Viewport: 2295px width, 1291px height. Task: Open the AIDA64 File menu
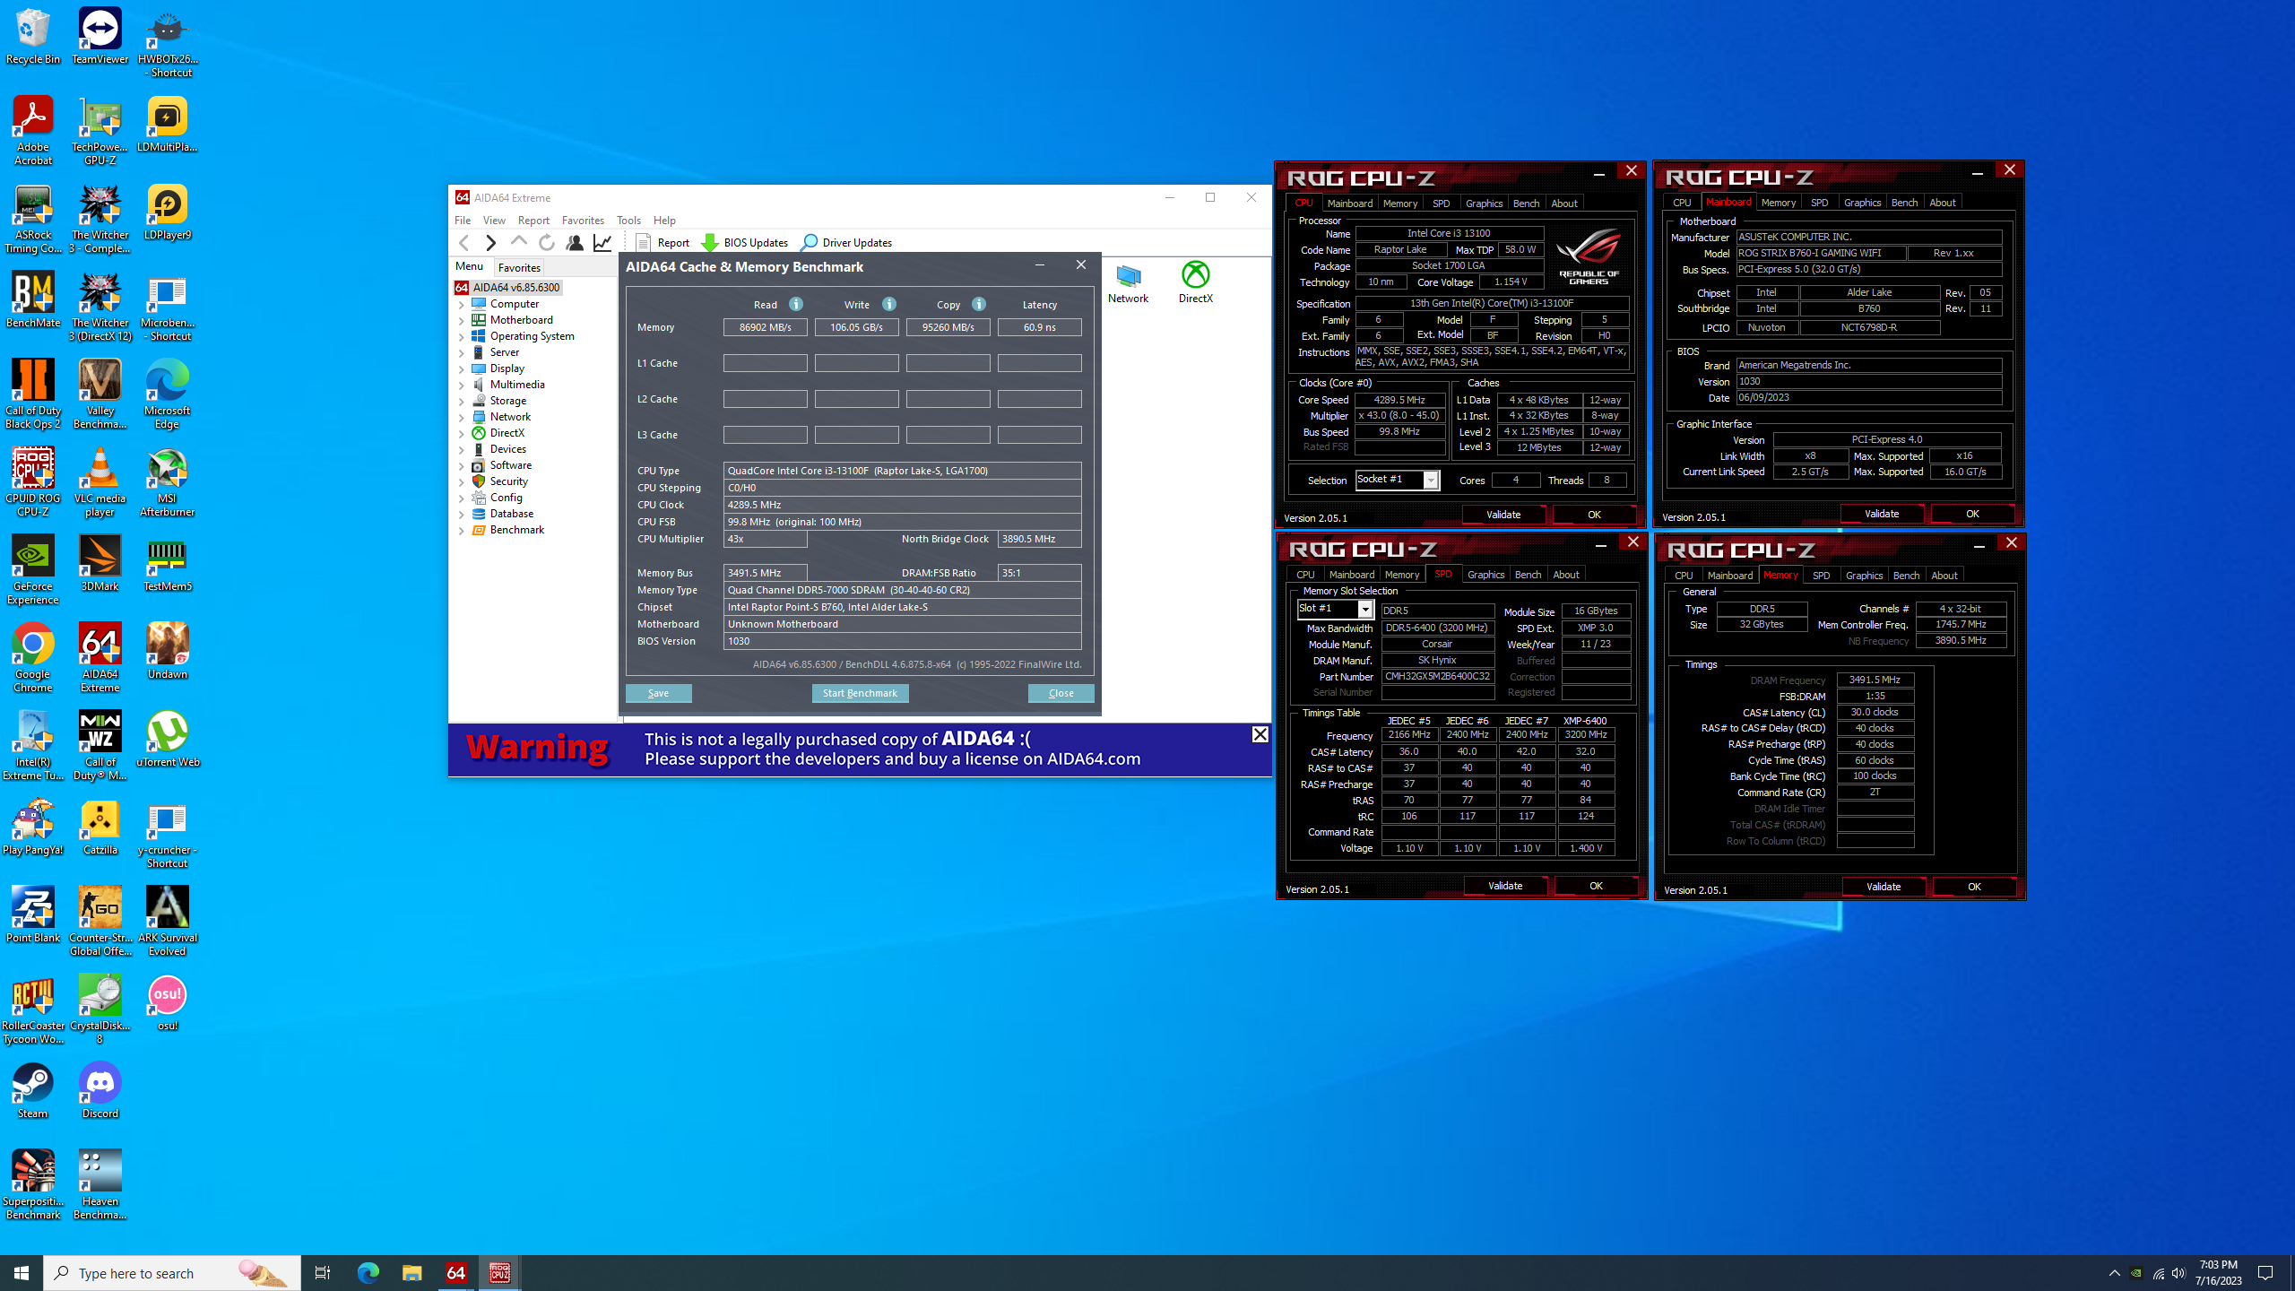[x=463, y=220]
